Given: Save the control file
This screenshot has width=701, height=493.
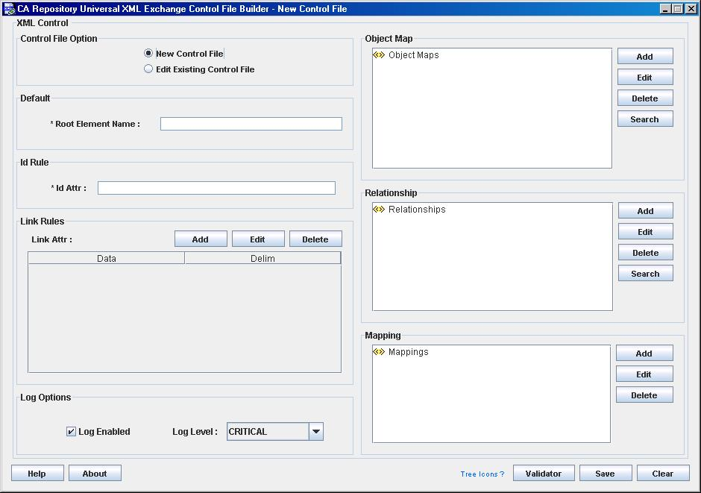Looking at the screenshot, I should point(605,474).
